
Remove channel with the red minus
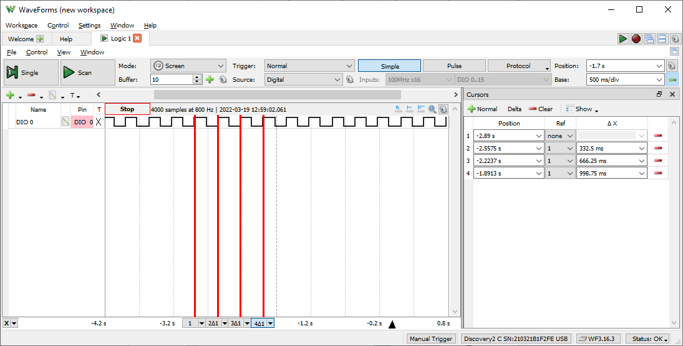click(x=31, y=95)
